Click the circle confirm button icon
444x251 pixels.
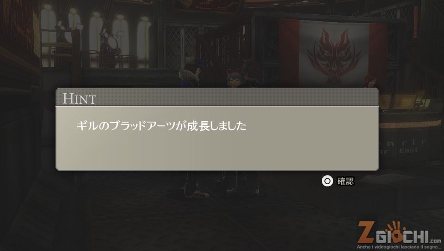(x=327, y=181)
